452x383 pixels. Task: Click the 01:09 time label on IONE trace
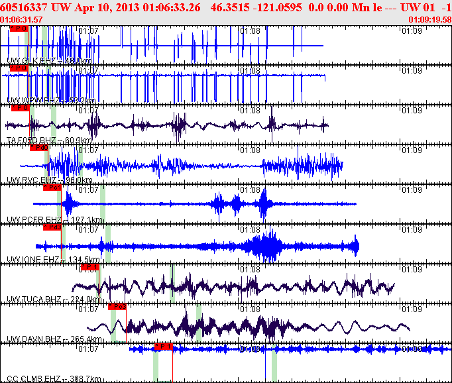[x=412, y=229]
